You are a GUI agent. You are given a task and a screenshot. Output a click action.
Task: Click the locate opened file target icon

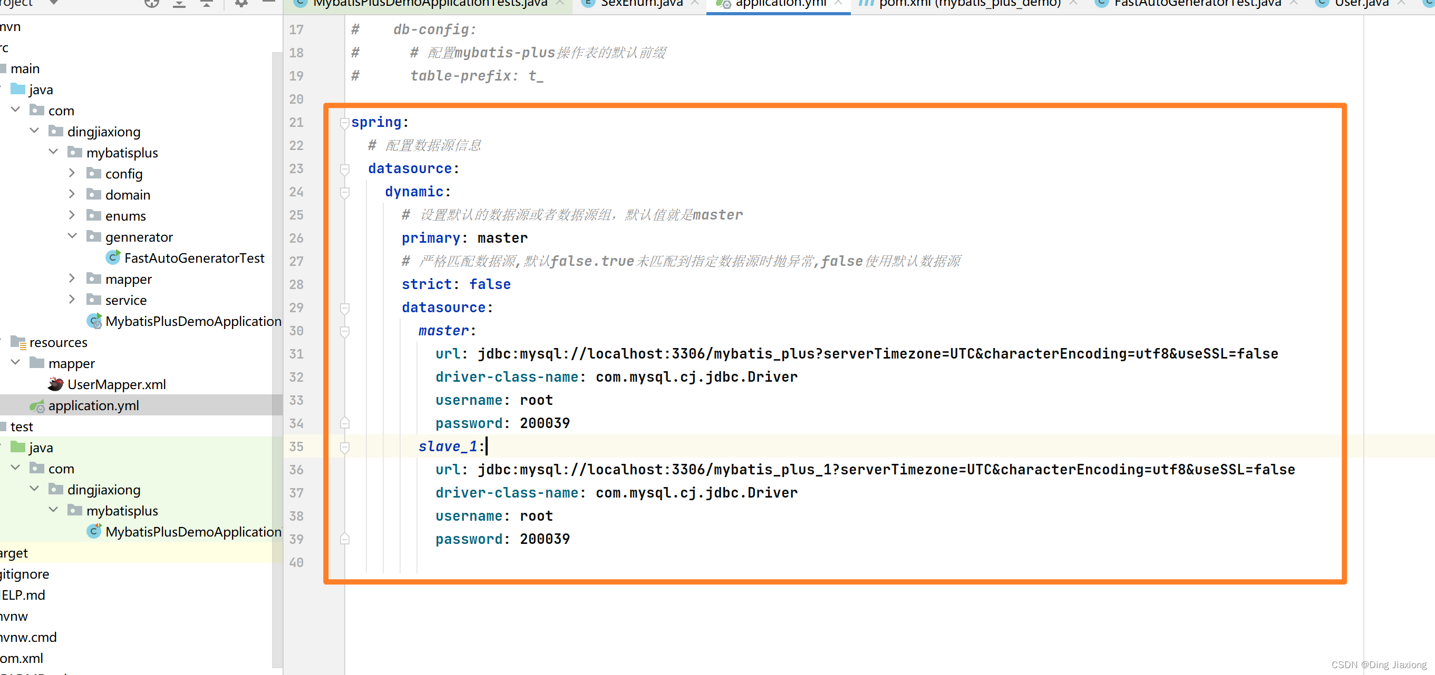click(151, 3)
